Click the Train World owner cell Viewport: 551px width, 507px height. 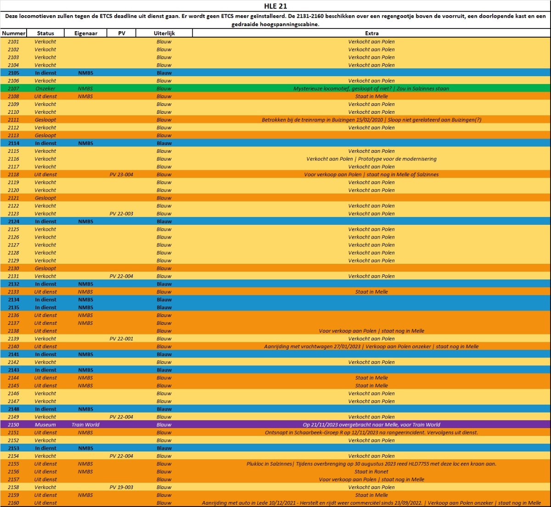coord(85,425)
